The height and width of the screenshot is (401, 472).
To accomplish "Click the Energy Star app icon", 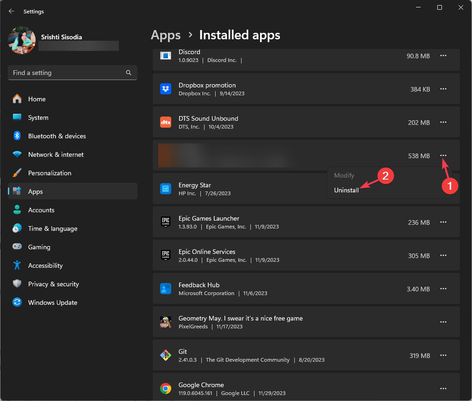I will pos(166,189).
